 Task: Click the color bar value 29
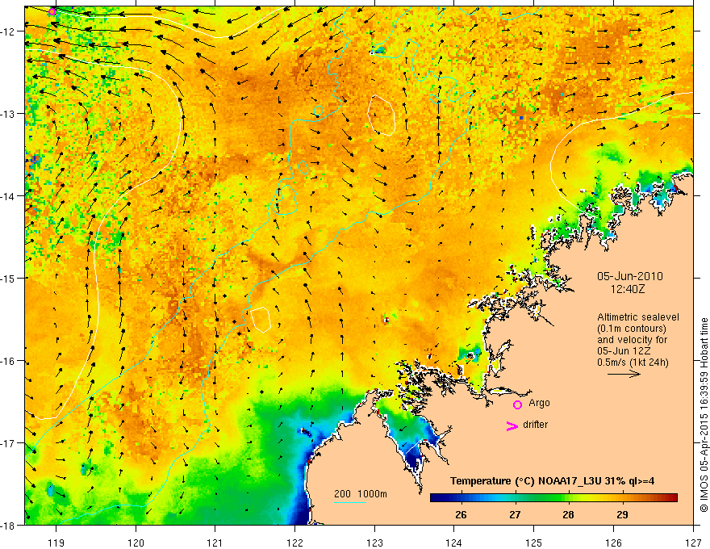coord(622,515)
